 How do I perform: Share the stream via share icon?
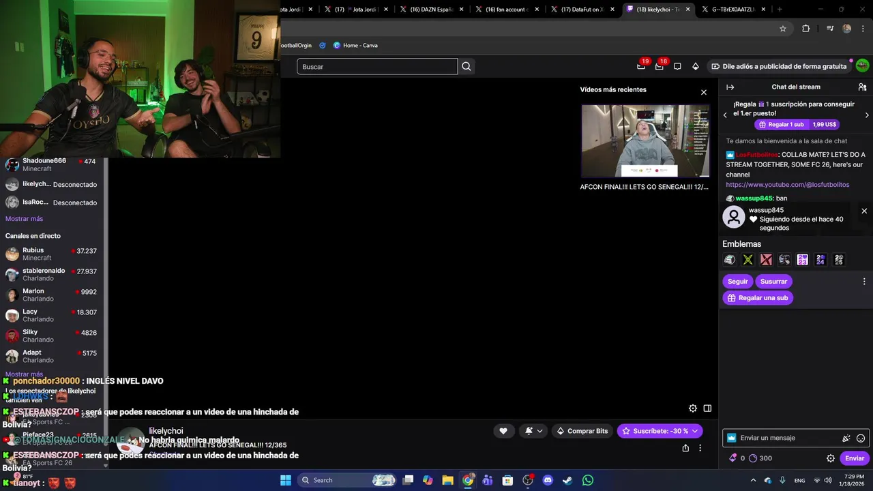click(685, 448)
